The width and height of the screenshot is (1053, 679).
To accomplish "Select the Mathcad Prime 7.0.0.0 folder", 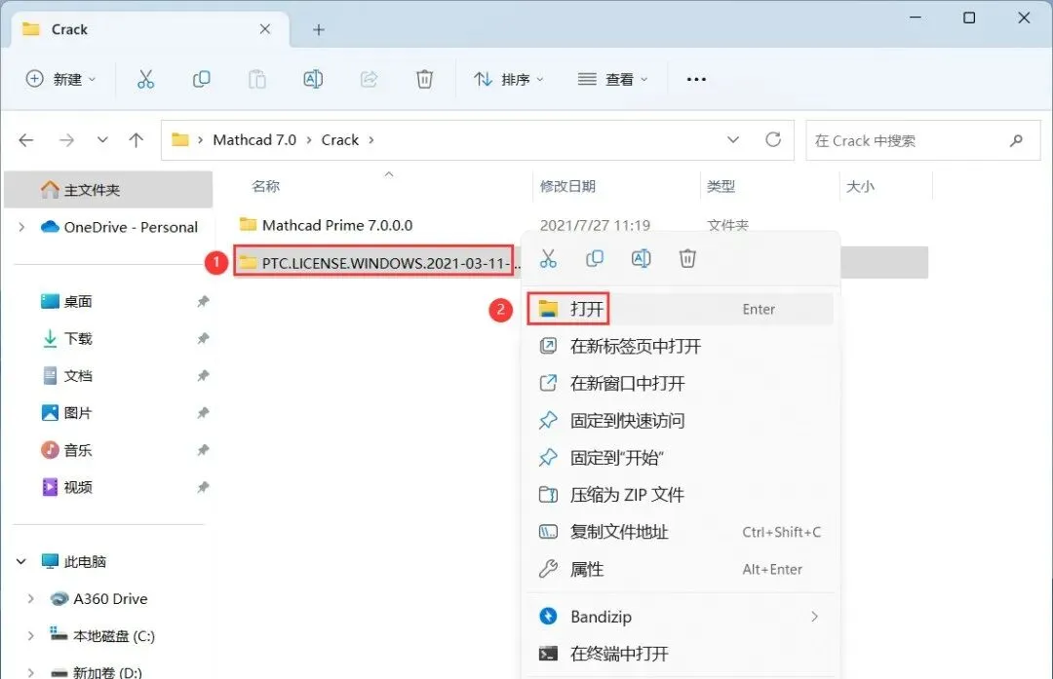I will [x=327, y=225].
